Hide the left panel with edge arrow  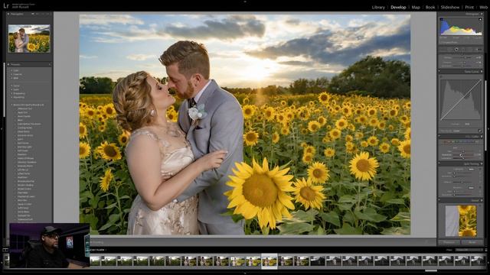[2, 128]
